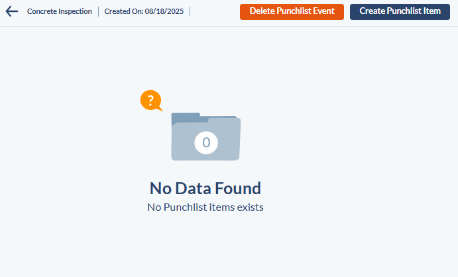Select the zero count circle on folder
The height and width of the screenshot is (277, 458).
[x=206, y=142]
